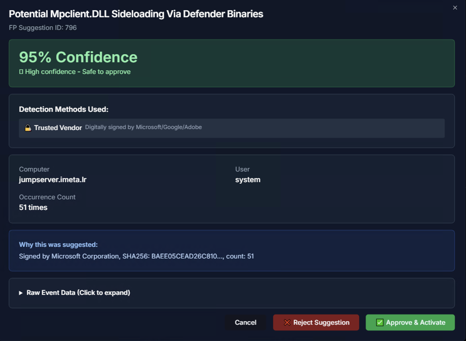Click the Potential Mpclient.DLL Sideloading title
Screen dimensions: 466x341
pyautogui.click(x=136, y=14)
